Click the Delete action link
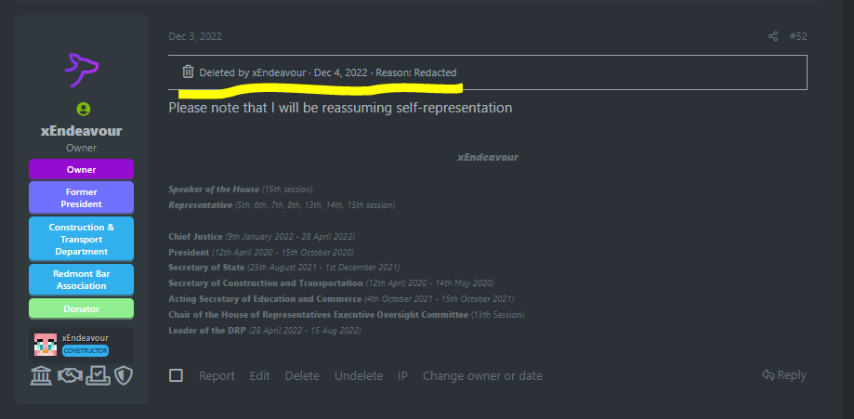The image size is (854, 419). (x=302, y=376)
